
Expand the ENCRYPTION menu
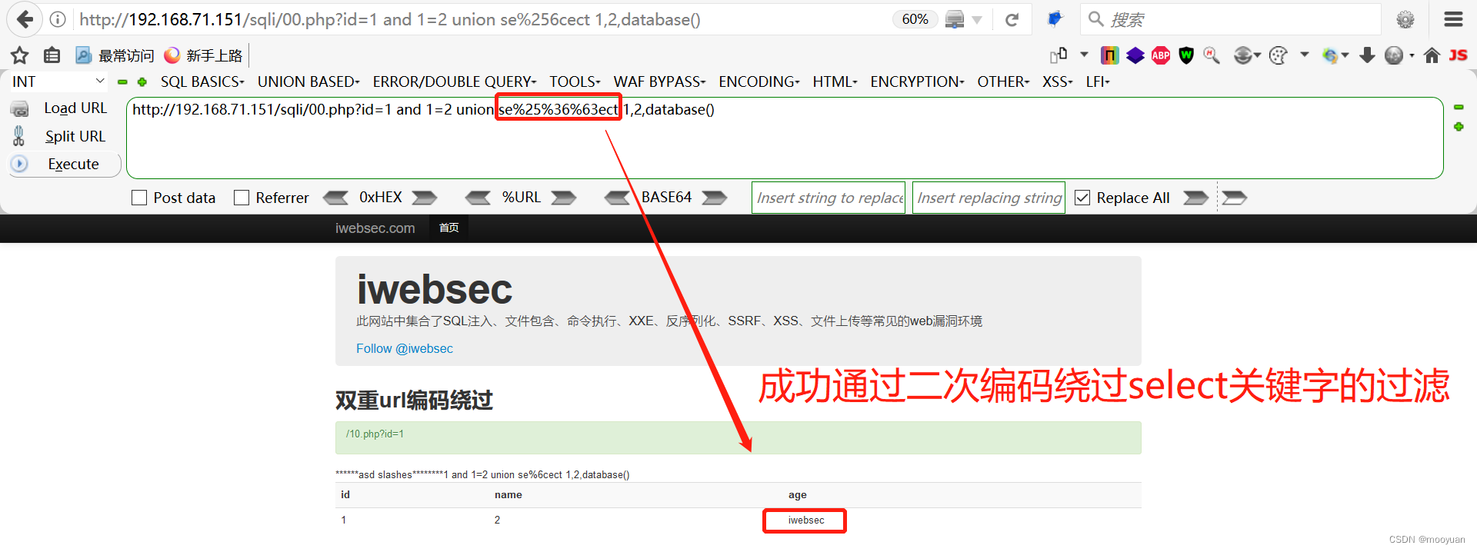coord(917,81)
